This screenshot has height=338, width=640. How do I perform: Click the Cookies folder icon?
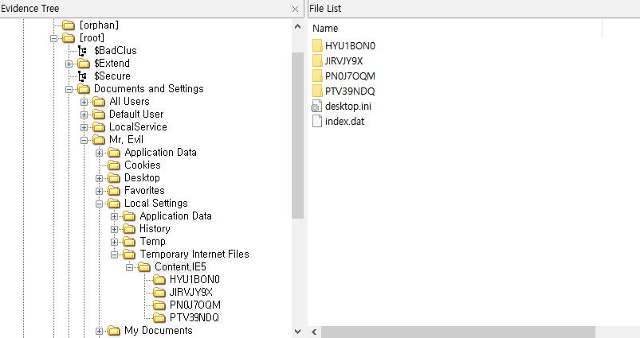pyautogui.click(x=114, y=165)
